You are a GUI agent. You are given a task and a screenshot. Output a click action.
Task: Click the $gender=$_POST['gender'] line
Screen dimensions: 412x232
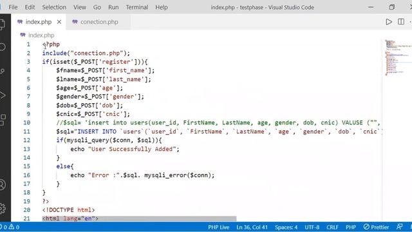pos(100,97)
